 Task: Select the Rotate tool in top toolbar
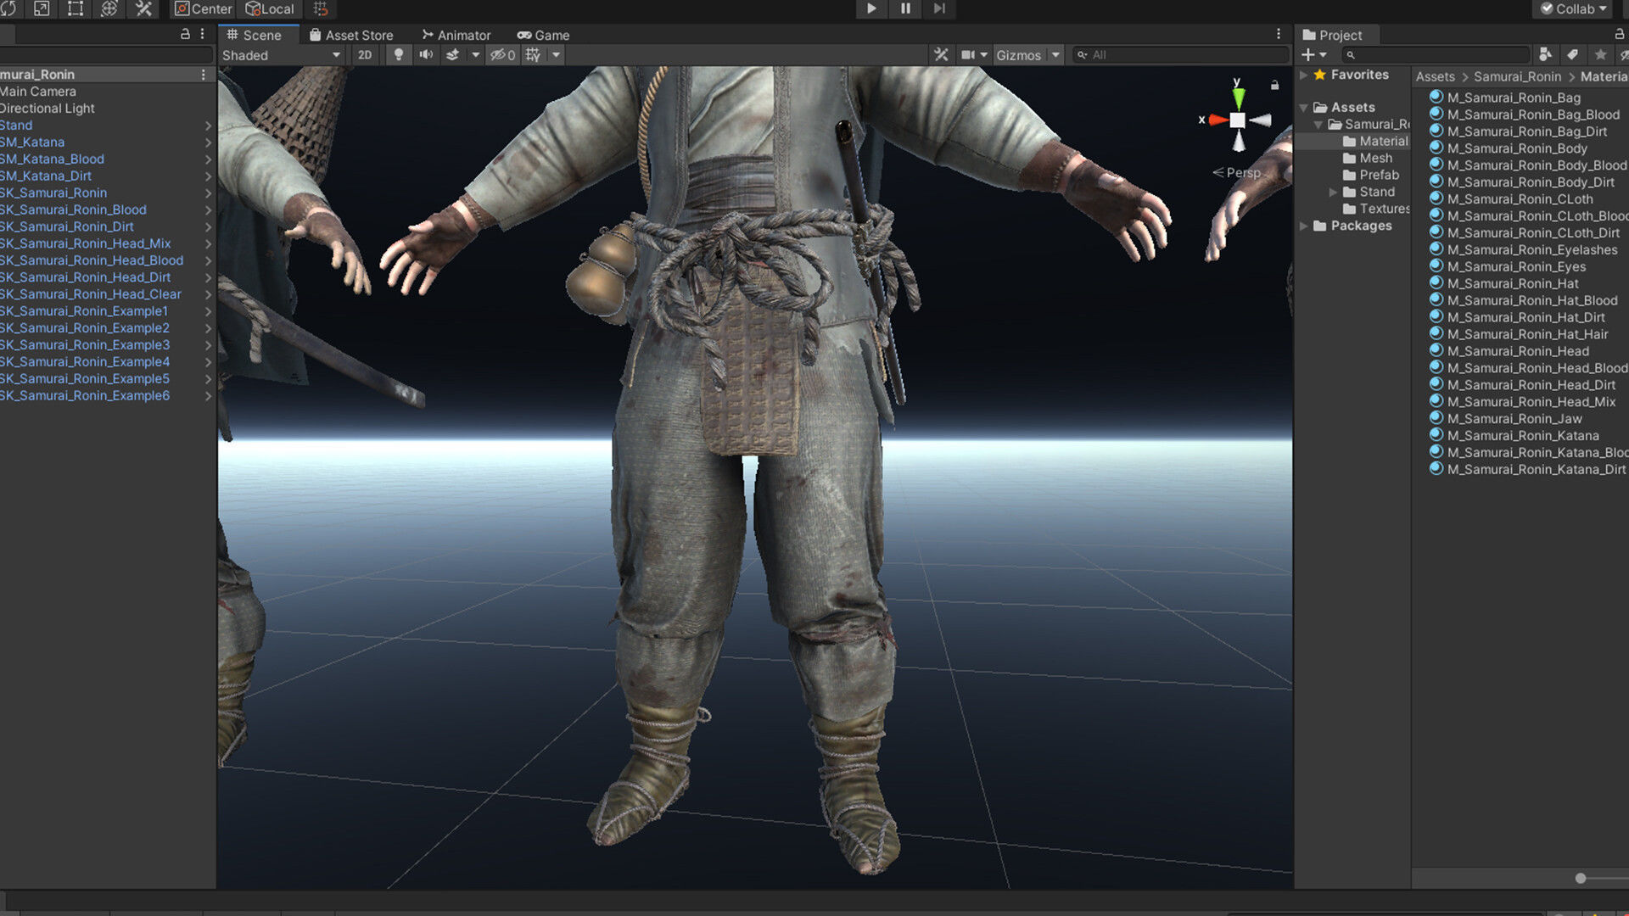pos(8,8)
